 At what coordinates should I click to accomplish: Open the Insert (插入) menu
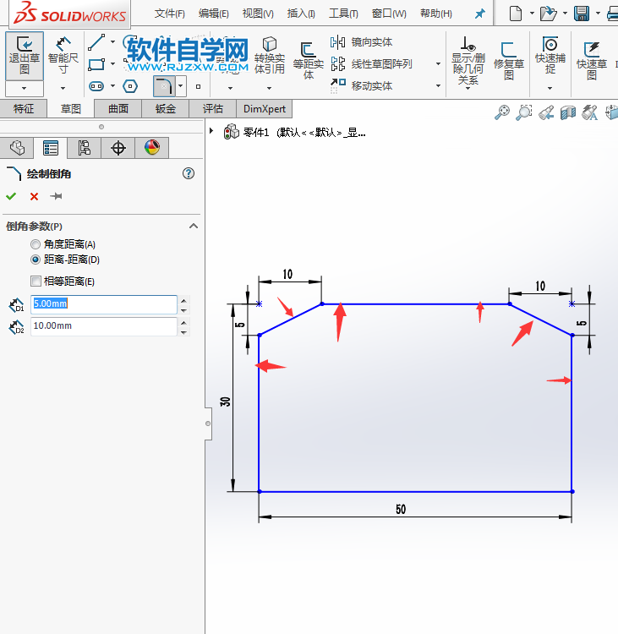click(301, 14)
